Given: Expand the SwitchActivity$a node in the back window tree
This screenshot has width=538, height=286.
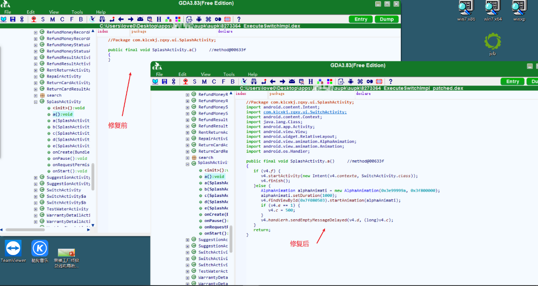Looking at the screenshot, I should (36, 196).
